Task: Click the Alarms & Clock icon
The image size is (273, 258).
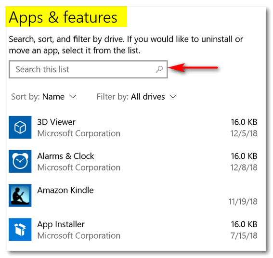Action: (x=20, y=161)
